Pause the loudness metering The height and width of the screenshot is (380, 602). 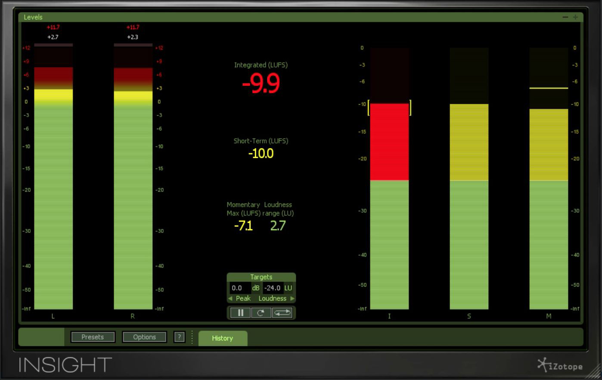[x=240, y=313]
